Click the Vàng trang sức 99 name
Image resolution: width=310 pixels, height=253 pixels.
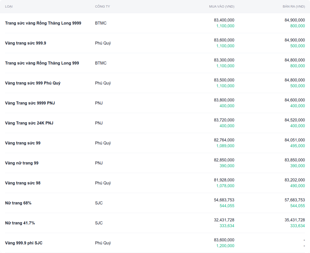(23, 143)
